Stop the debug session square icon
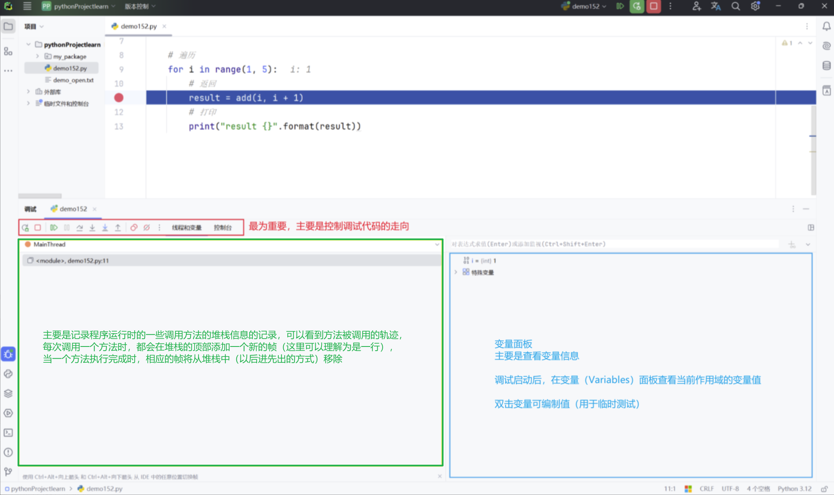The height and width of the screenshot is (495, 834). tap(38, 228)
